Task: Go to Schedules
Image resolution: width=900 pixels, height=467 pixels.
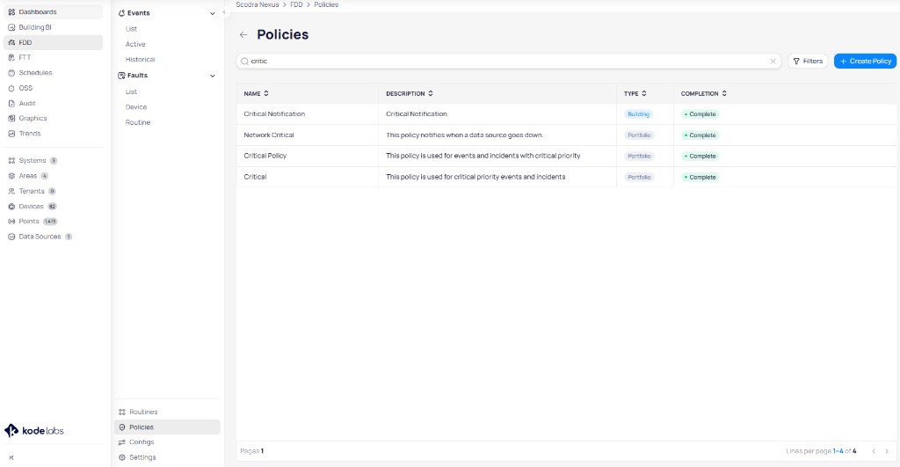Action: 35,73
